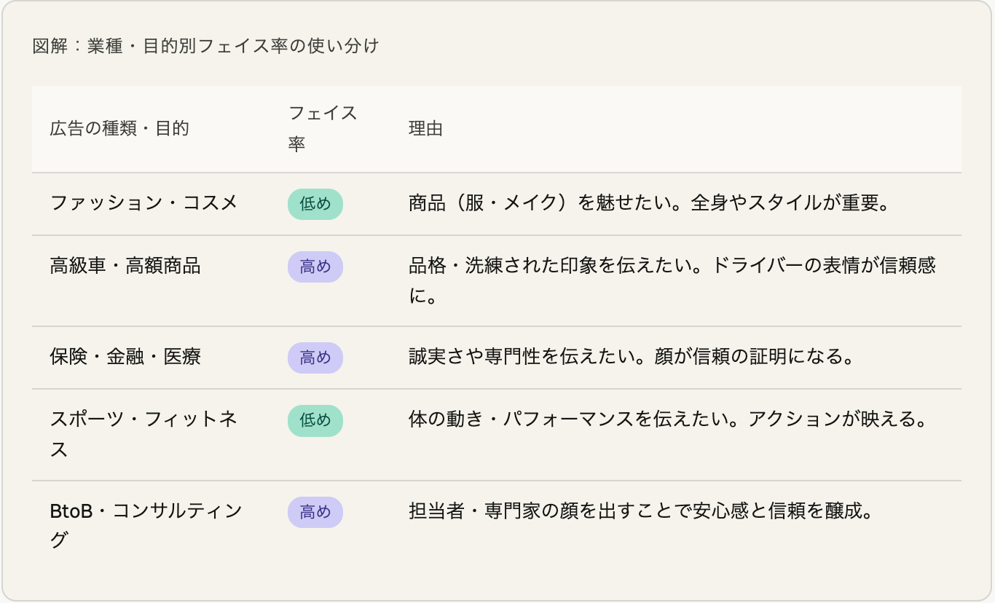Select the フェイス率 column header

click(323, 128)
